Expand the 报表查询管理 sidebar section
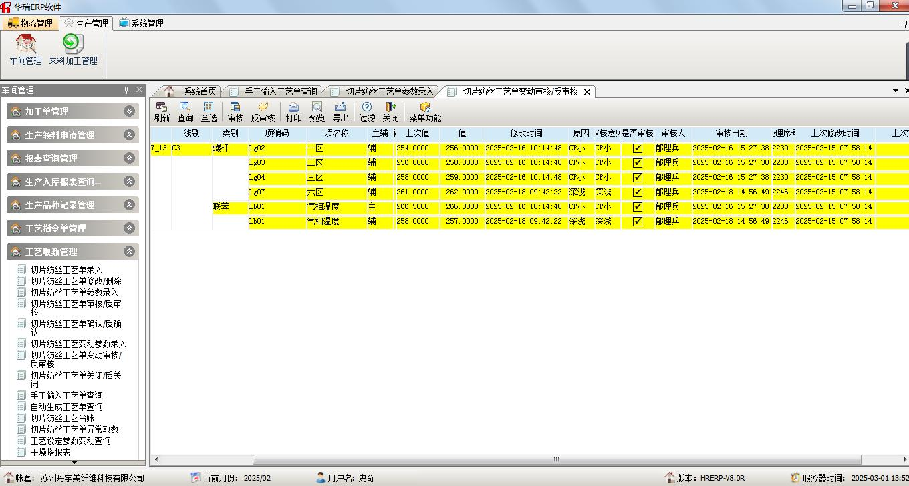909x486 pixels. click(x=129, y=158)
